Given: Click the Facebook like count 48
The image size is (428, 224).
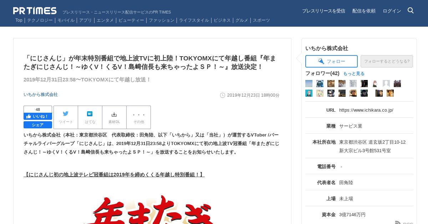Looking at the screenshot, I should 38,110.
